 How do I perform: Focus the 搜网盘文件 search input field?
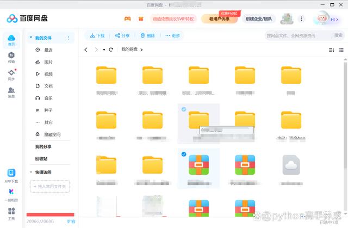click(298, 35)
